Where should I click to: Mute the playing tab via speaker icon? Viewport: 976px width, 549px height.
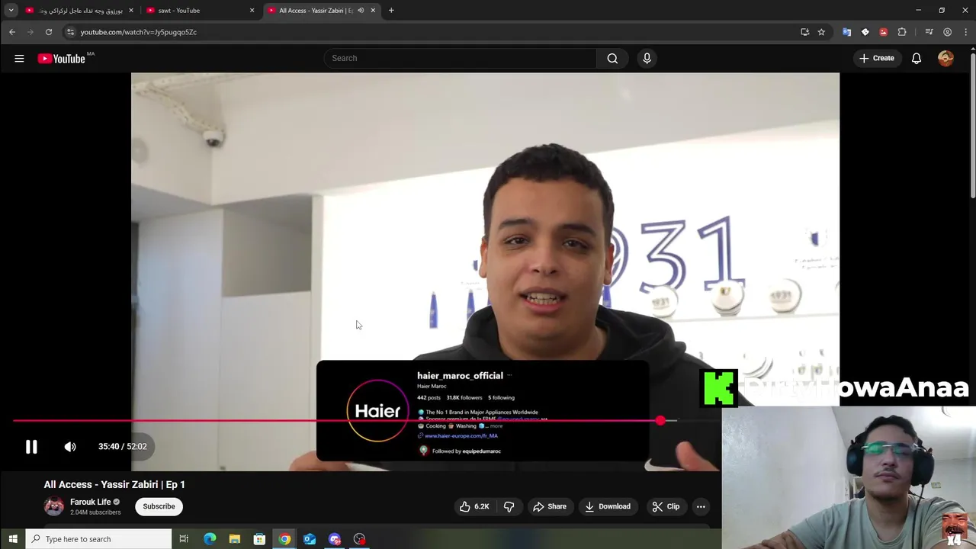click(x=361, y=11)
